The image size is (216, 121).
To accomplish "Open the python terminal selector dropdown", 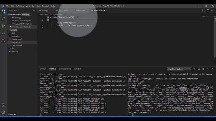I will coord(179,69).
